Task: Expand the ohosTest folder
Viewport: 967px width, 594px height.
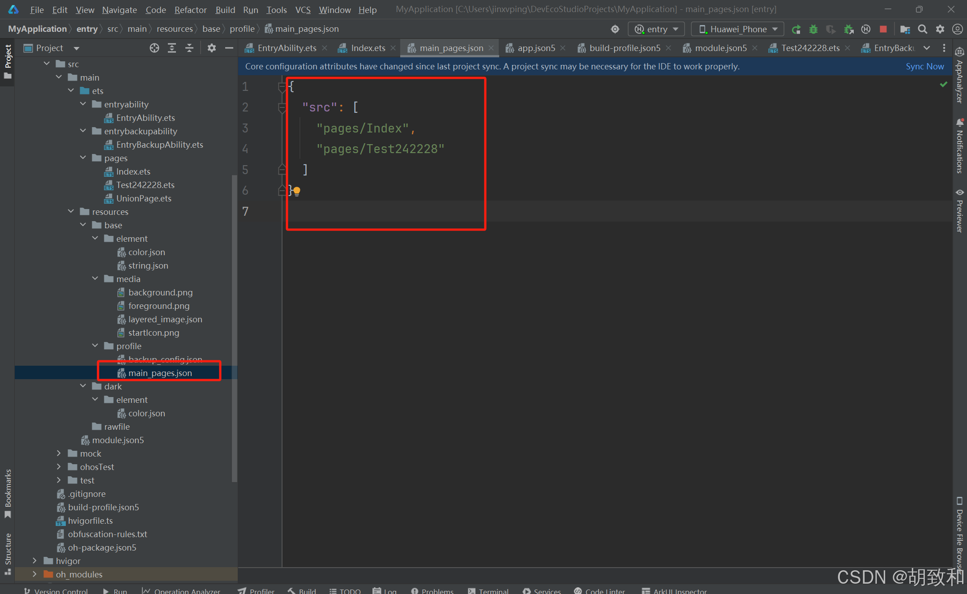Action: tap(59, 467)
